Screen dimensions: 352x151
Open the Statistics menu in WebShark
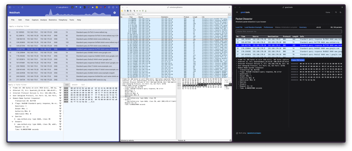coord(53,20)
